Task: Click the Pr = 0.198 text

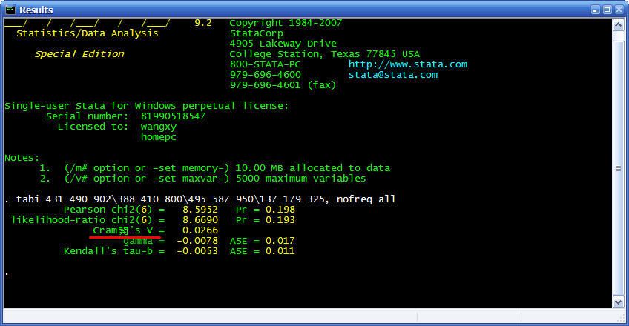Action: [x=265, y=210]
